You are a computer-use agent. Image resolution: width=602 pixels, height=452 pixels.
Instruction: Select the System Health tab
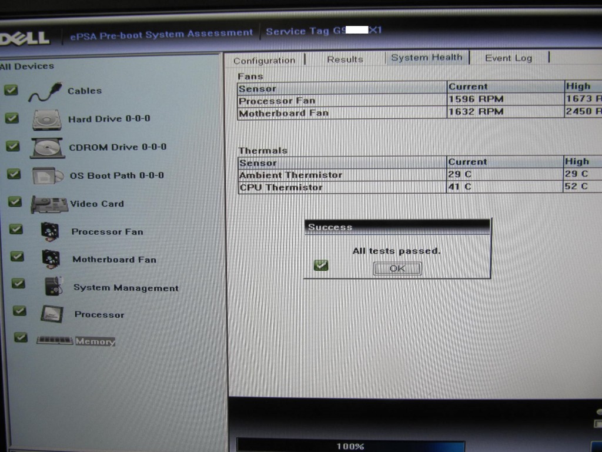point(427,58)
